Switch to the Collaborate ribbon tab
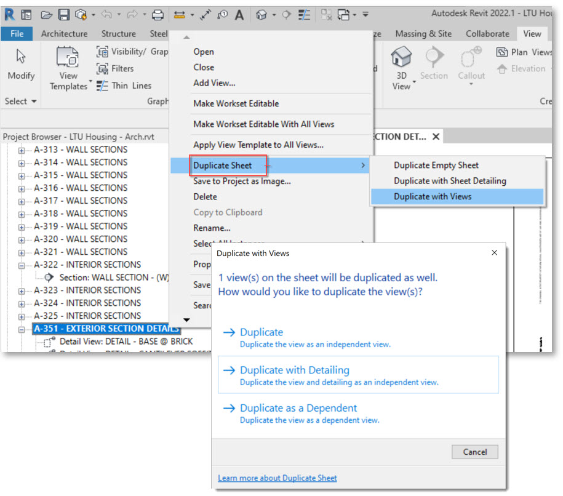Screen dimensions: 563x496 pos(487,34)
